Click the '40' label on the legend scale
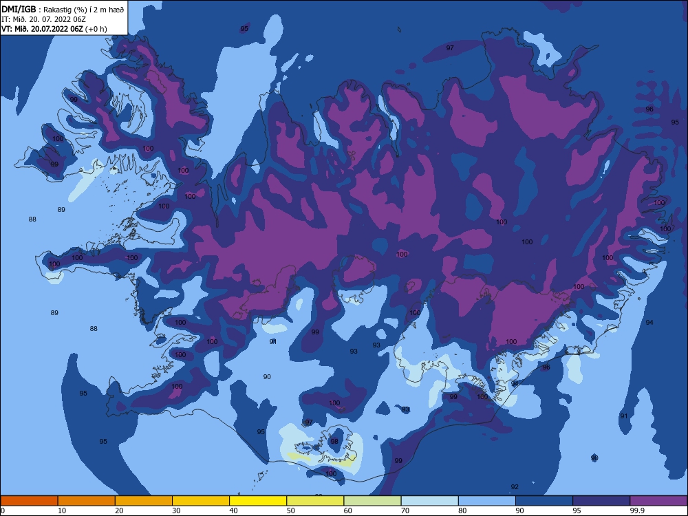Viewport: 688px width, 516px height. (234, 510)
